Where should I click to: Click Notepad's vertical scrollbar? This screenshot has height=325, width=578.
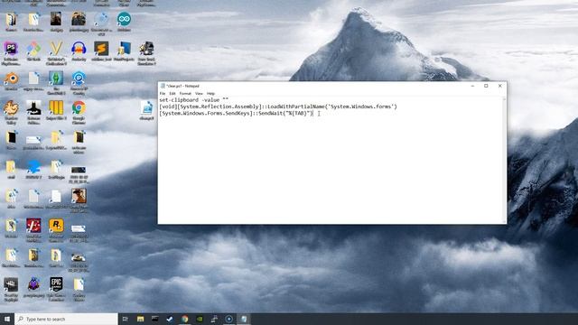point(504,160)
